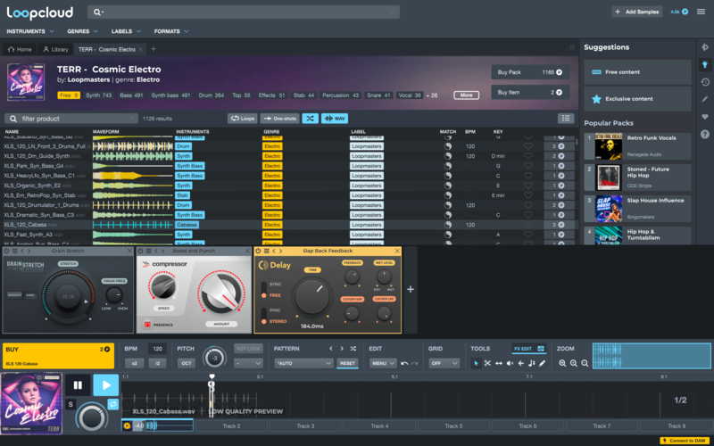714x446 pixels.
Task: Click the filter product search field
Action: pos(70,118)
